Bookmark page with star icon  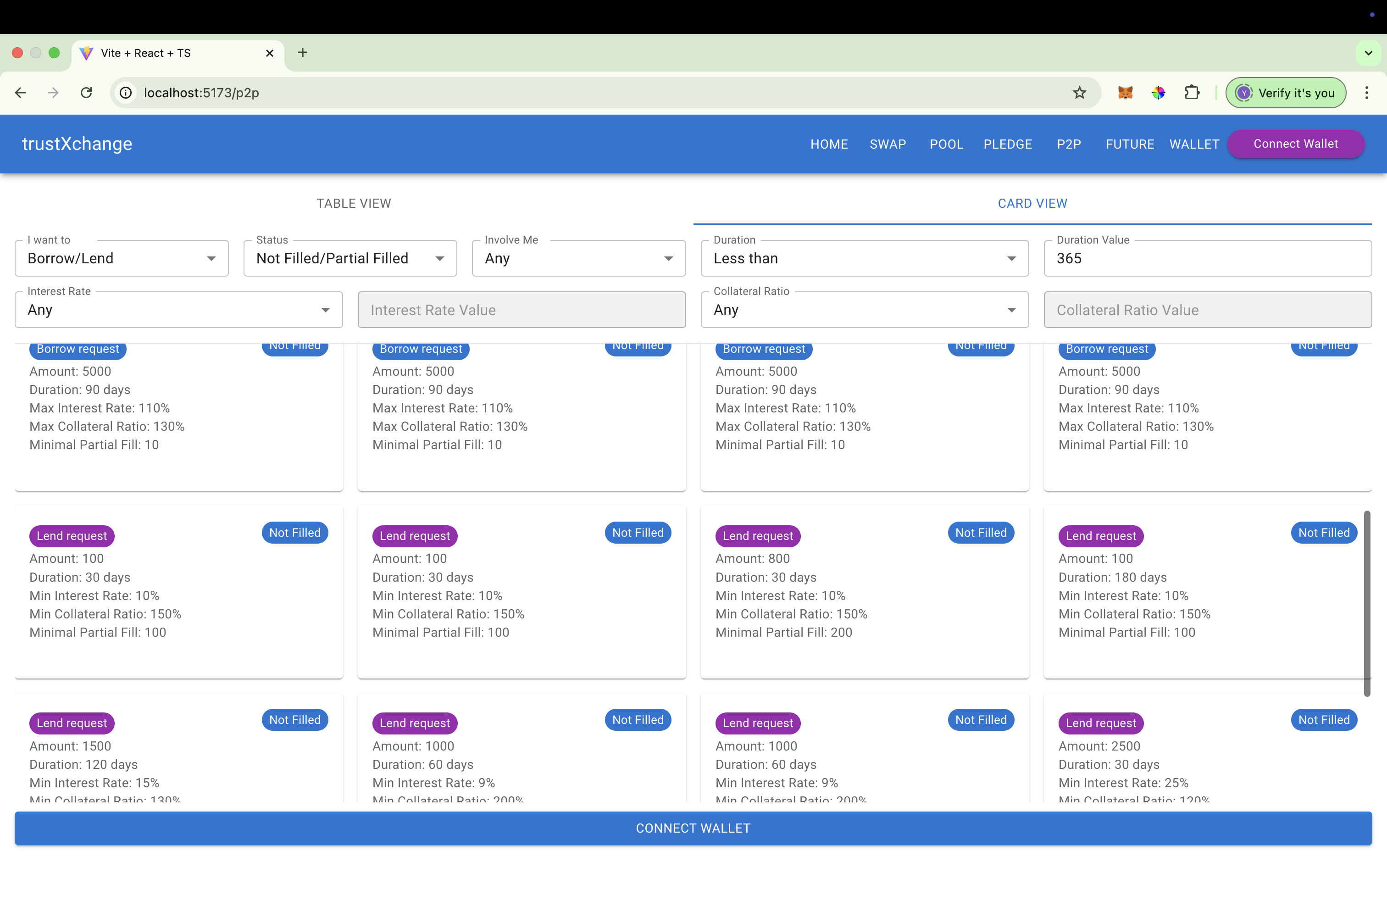[x=1079, y=93]
